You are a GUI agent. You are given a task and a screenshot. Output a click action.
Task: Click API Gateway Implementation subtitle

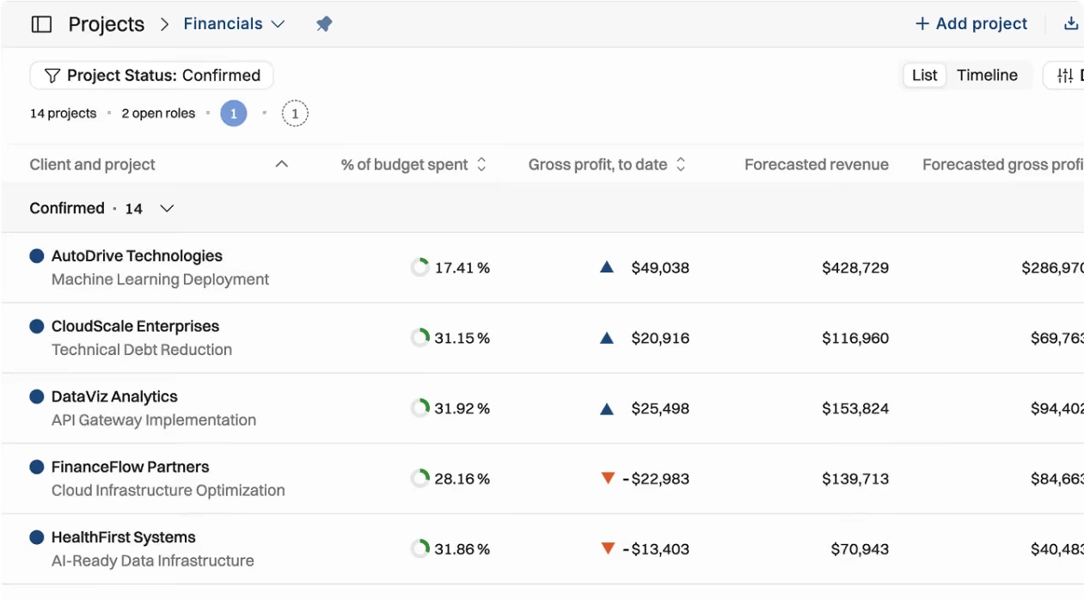(x=154, y=421)
